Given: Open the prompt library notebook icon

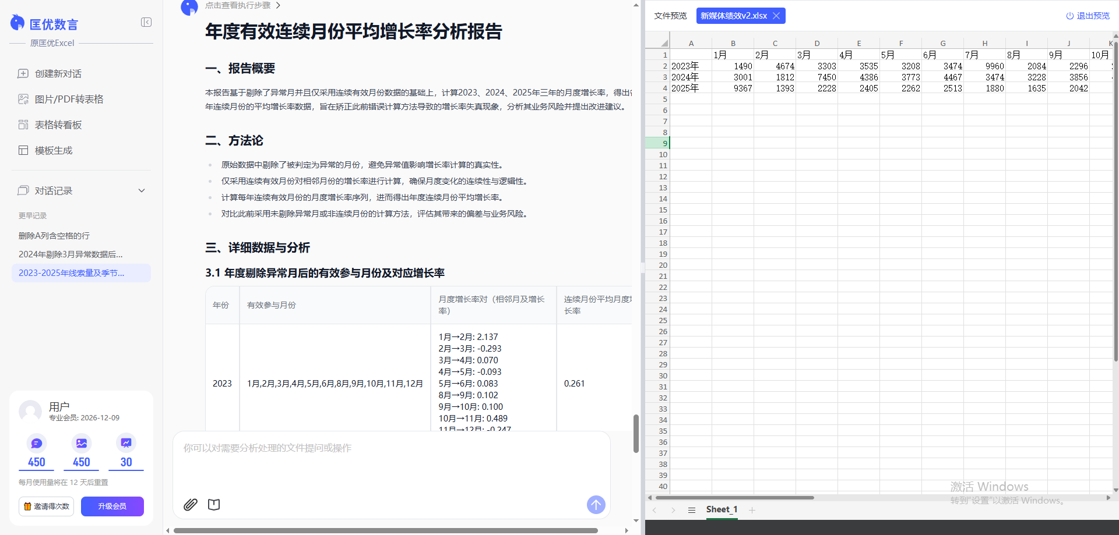Looking at the screenshot, I should click(214, 504).
